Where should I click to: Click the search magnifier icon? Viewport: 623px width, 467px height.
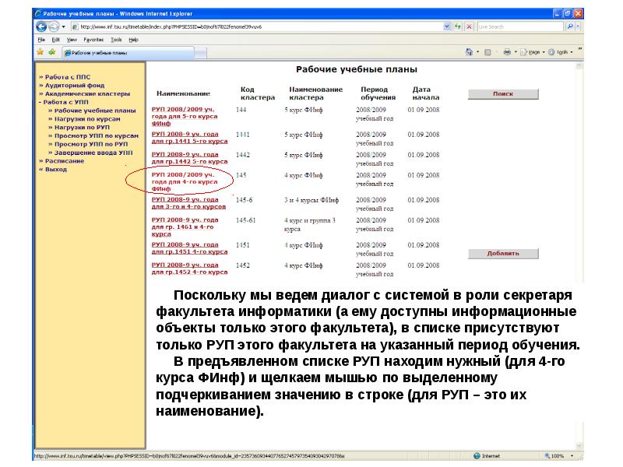point(571,26)
